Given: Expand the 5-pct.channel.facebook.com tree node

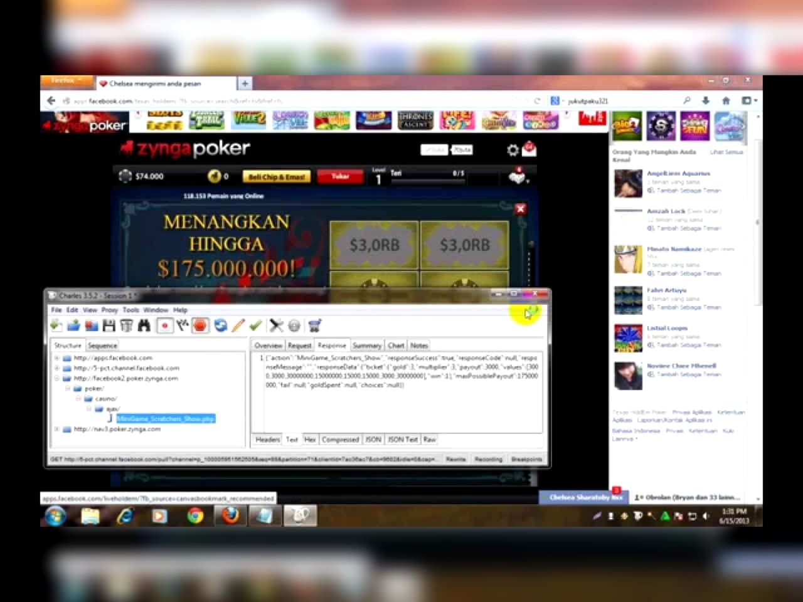Looking at the screenshot, I should [56, 368].
